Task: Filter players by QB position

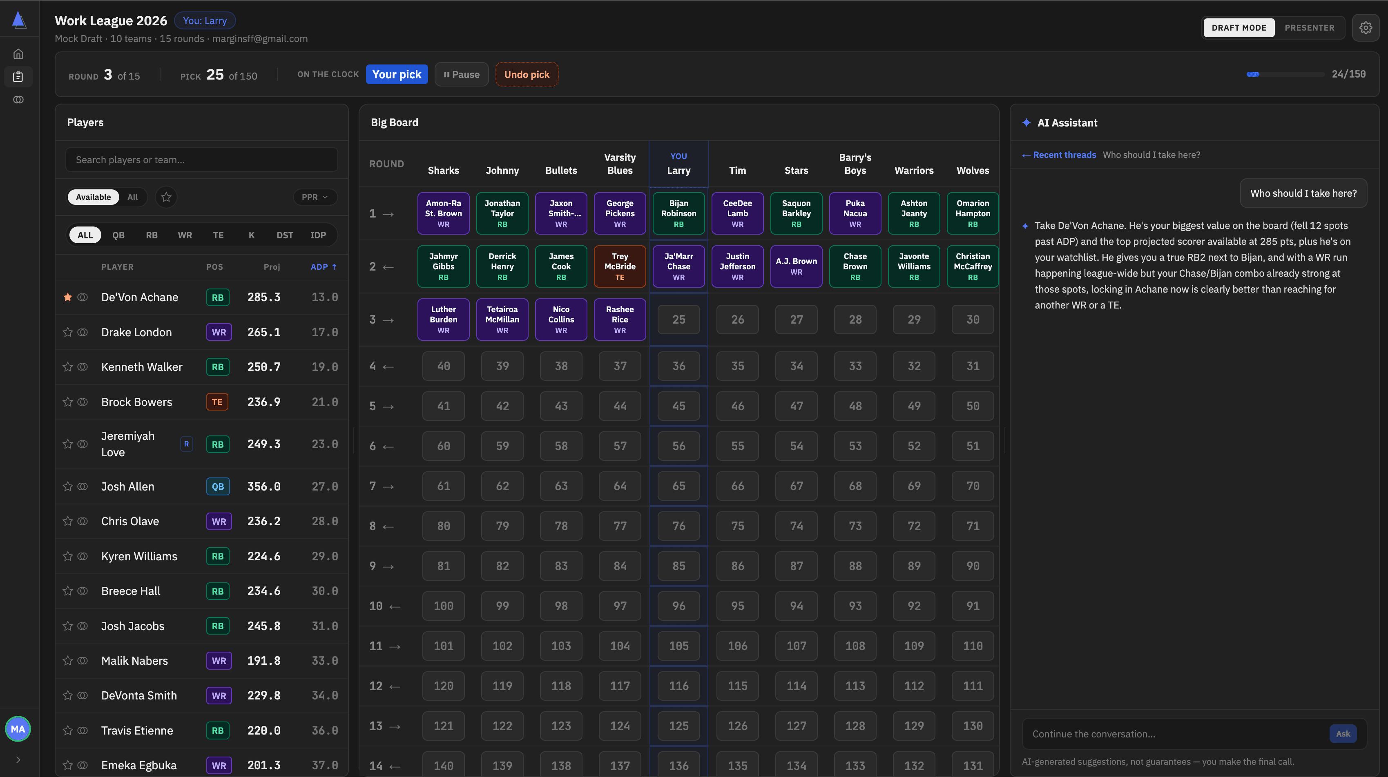Action: 118,235
